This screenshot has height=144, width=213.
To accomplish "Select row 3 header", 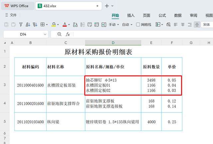I will point(5,85).
